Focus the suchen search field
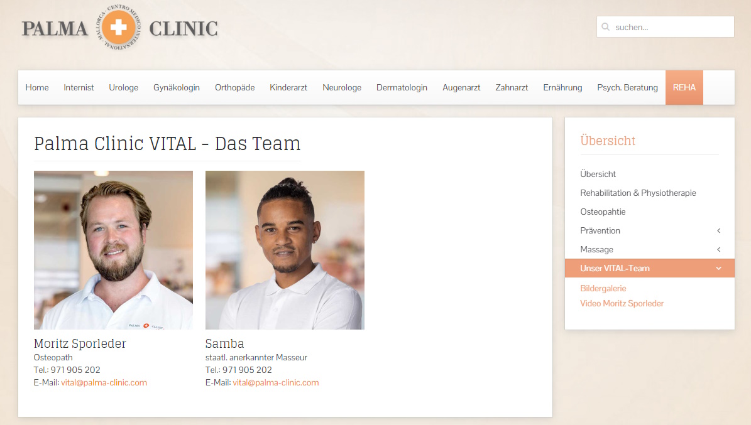The width and height of the screenshot is (751, 425). 666,27
